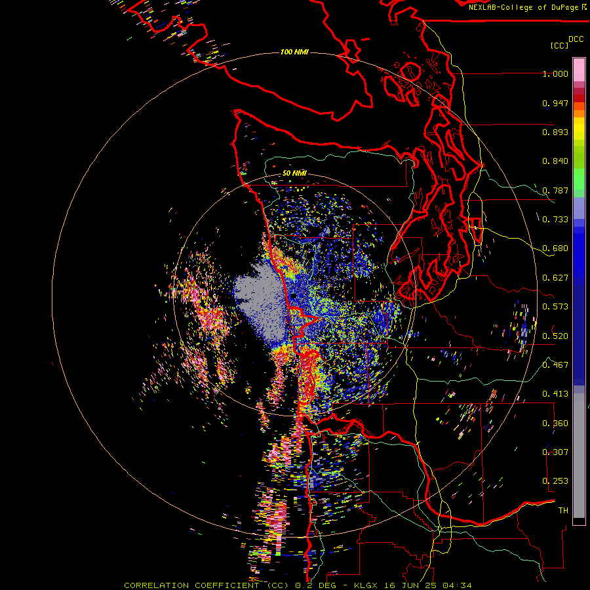Click the 100 NMI range ring label

[294, 52]
